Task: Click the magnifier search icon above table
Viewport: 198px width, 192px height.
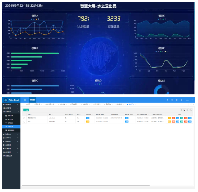Action: [191, 110]
